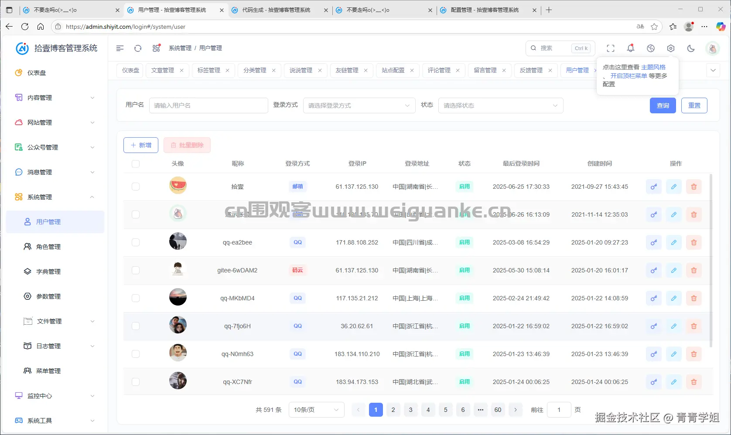This screenshot has height=435, width=731.
Task: Expand 公众号管理 in the sidebar
Action: click(55, 147)
